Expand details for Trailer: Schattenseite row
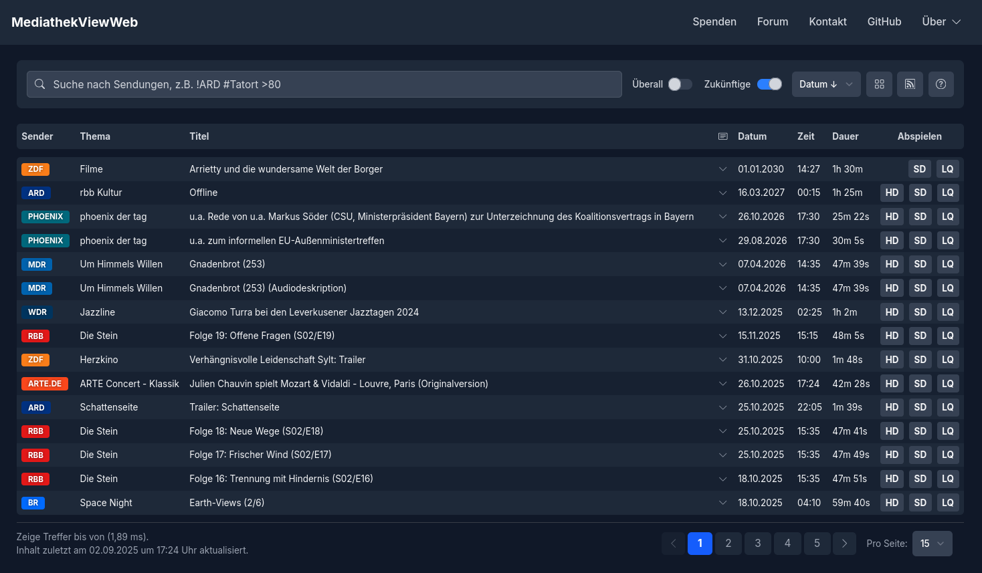Screen dimensions: 982x573 point(722,408)
